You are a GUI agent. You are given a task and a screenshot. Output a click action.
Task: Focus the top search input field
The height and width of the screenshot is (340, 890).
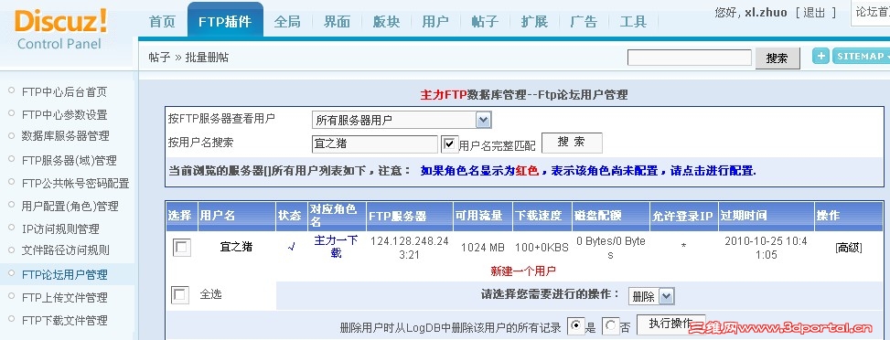pos(689,58)
